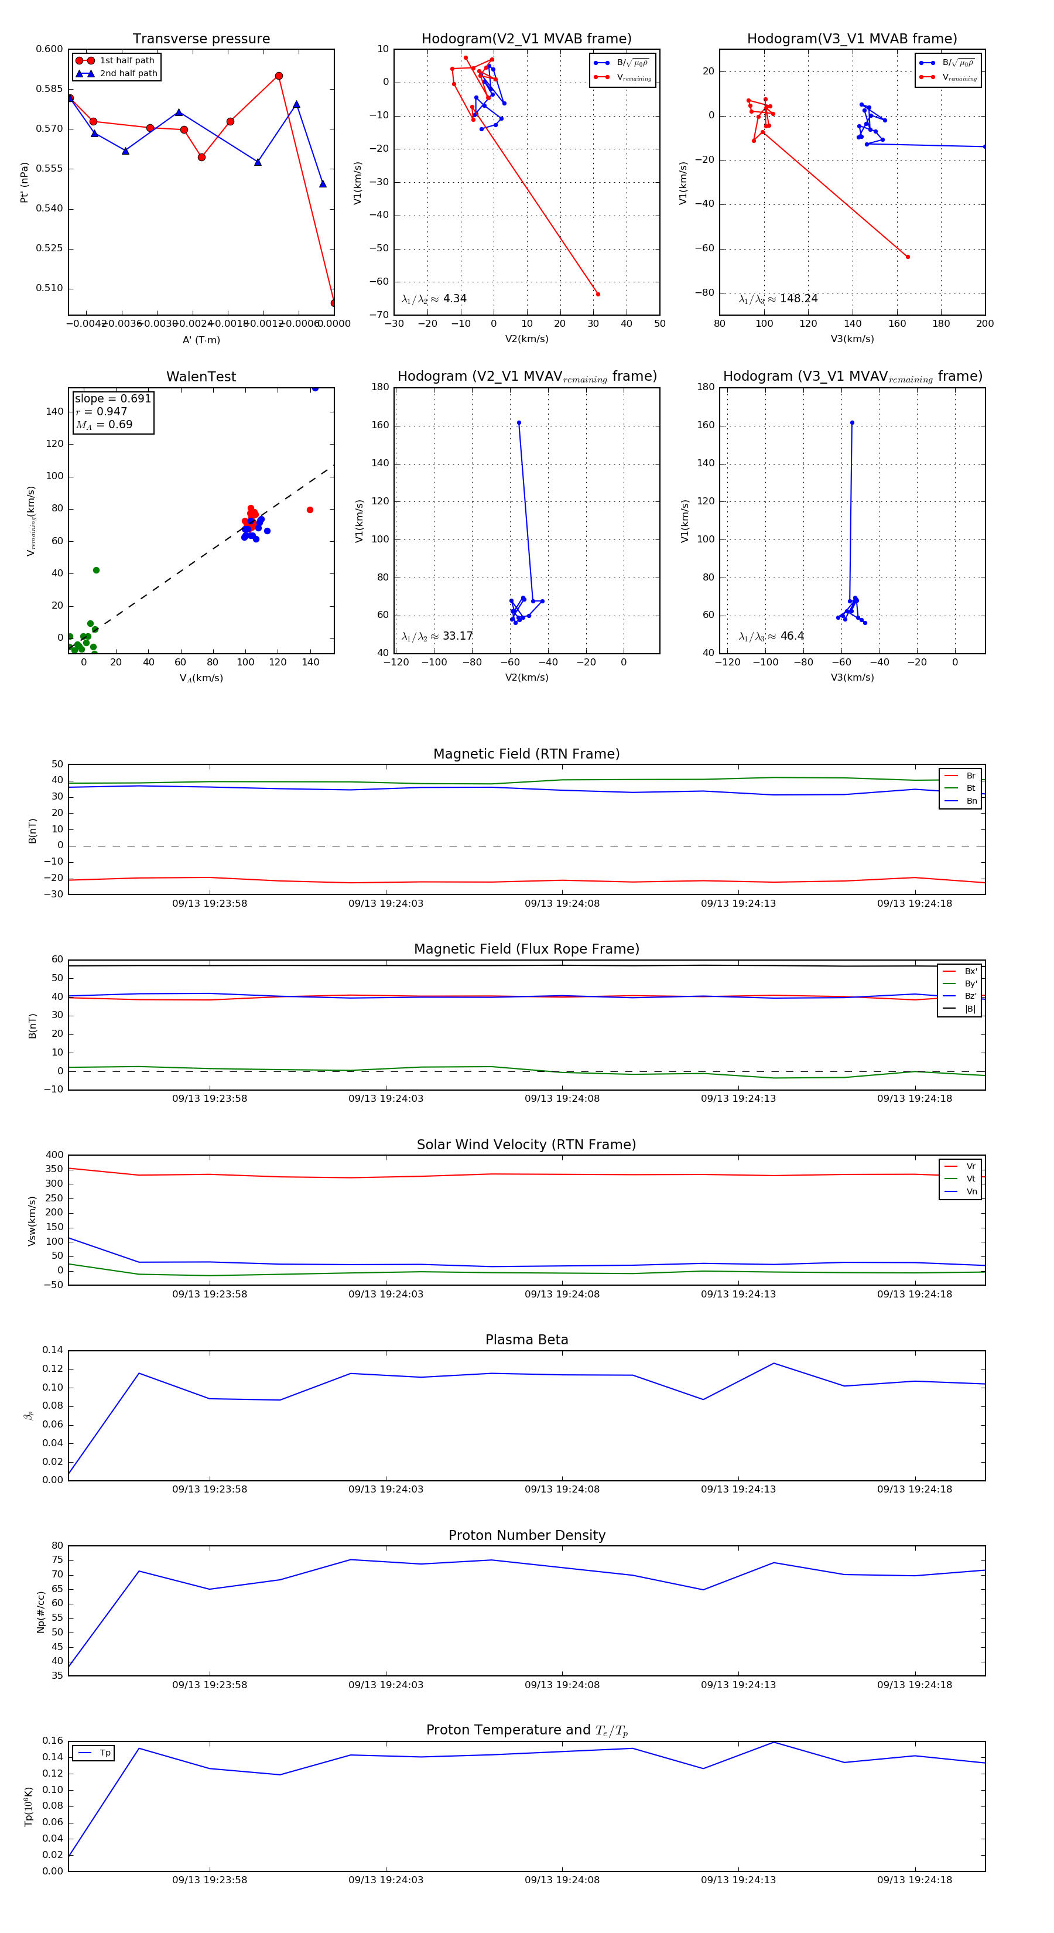1054x1933 pixels.
Task: Click the "Proton Temperature and Te/Tp" title
Action: 526,1730
